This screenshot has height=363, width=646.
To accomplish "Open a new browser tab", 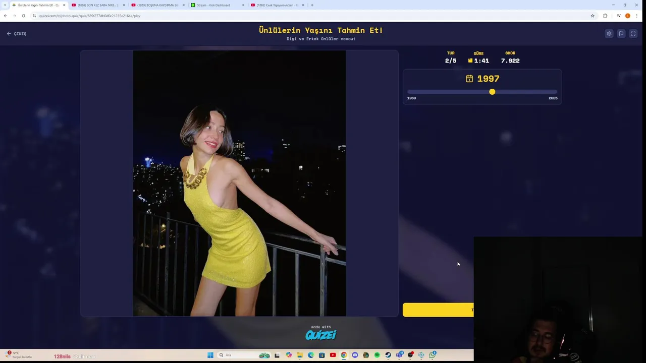I will pyautogui.click(x=312, y=5).
